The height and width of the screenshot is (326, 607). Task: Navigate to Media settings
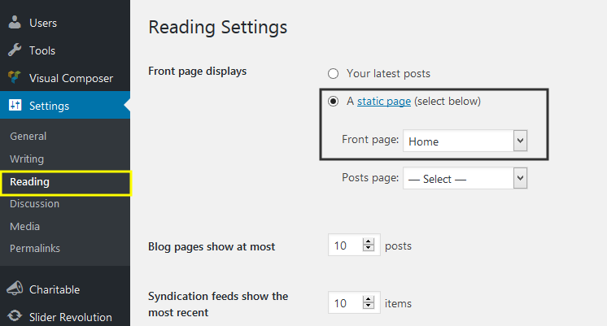(x=24, y=226)
